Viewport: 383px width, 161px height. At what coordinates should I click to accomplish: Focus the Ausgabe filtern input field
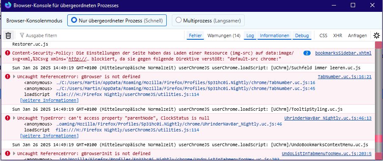tap(100, 35)
